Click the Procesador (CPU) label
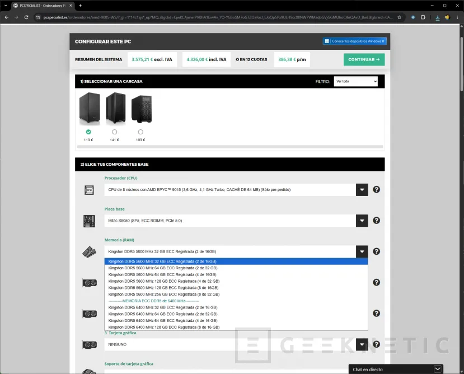Image resolution: width=464 pixels, height=374 pixels. point(121,178)
